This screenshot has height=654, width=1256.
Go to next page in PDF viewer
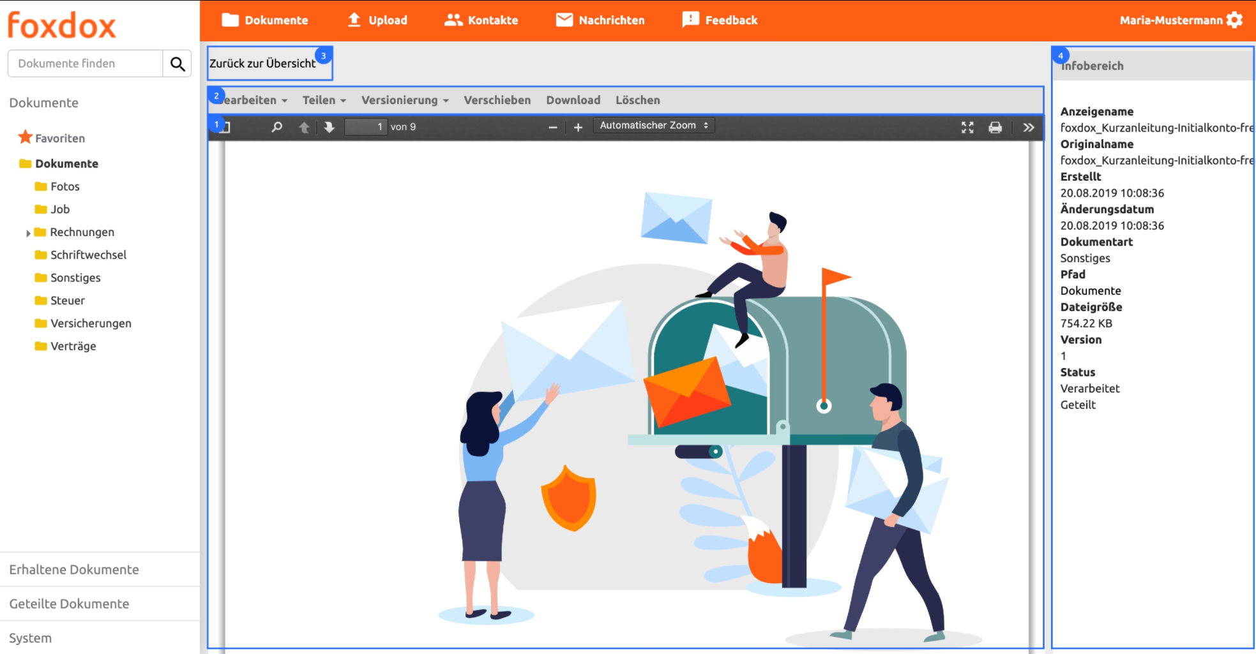coord(329,127)
